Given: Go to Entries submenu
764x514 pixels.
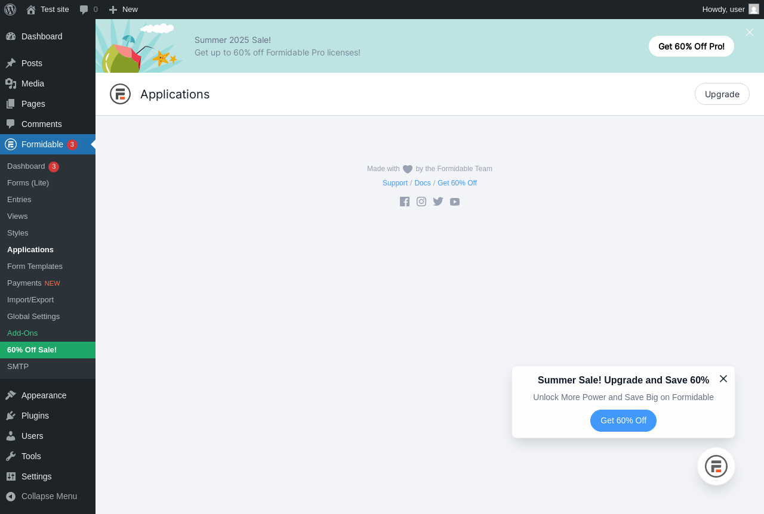Looking at the screenshot, I should 48,200.
